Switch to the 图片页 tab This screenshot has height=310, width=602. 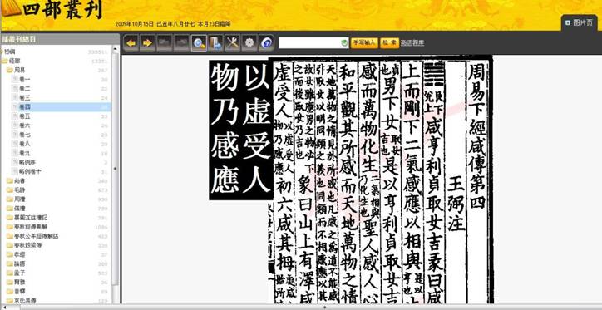pos(580,23)
